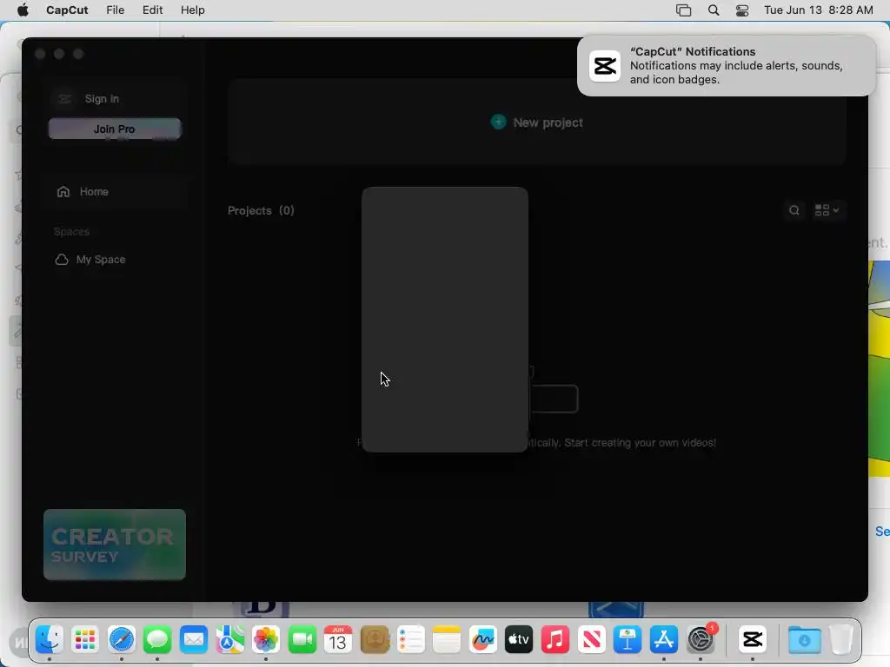890x667 pixels.
Task: Open Messages from the Dock
Action: (x=157, y=640)
